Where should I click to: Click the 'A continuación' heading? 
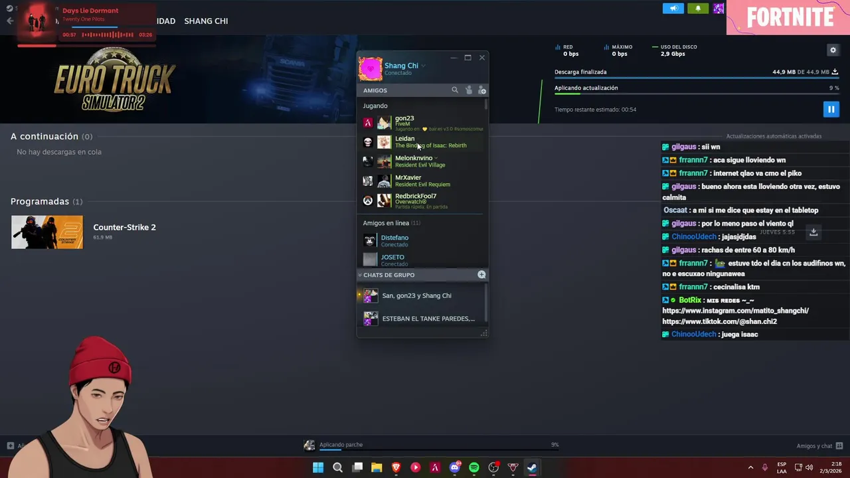pos(44,136)
